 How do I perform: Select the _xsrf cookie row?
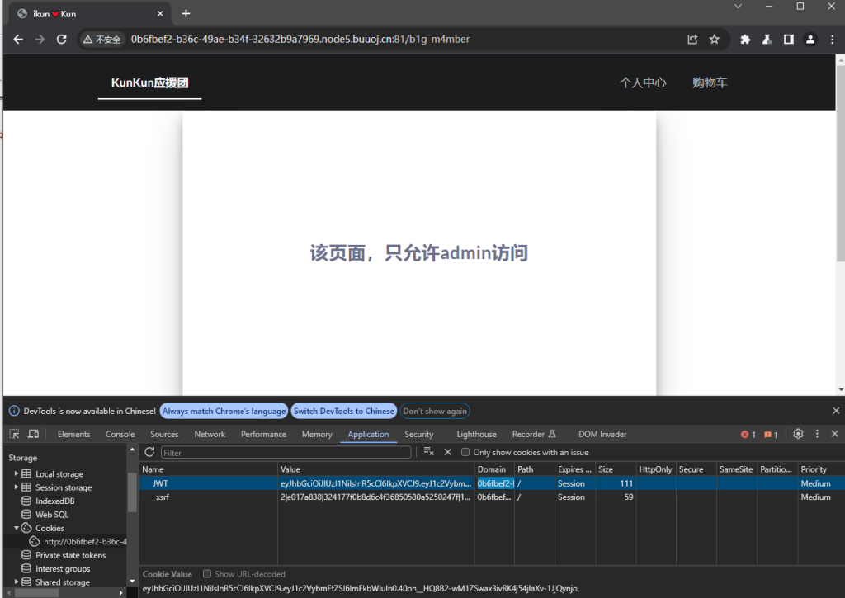161,497
